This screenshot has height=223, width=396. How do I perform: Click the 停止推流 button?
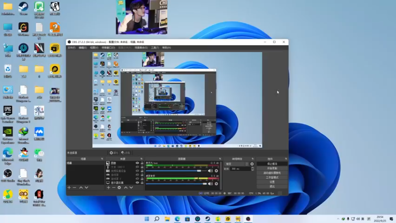point(272,164)
